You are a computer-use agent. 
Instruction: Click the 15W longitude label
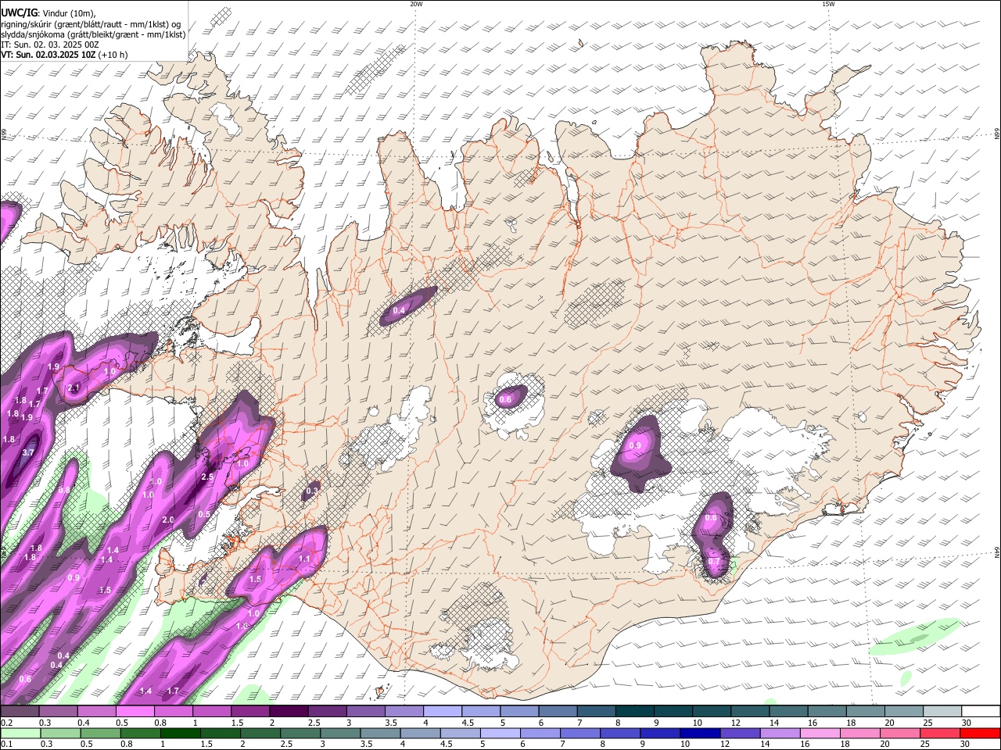tap(827, 4)
